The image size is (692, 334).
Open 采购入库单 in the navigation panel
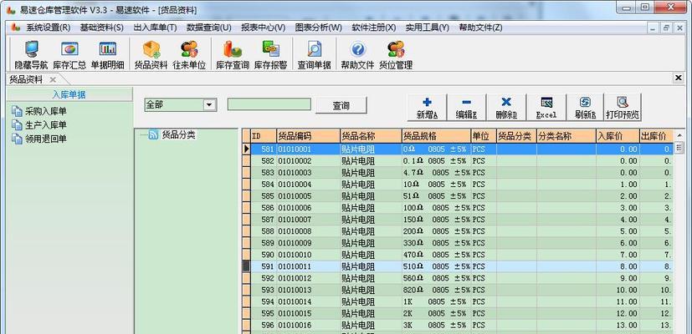(x=39, y=111)
